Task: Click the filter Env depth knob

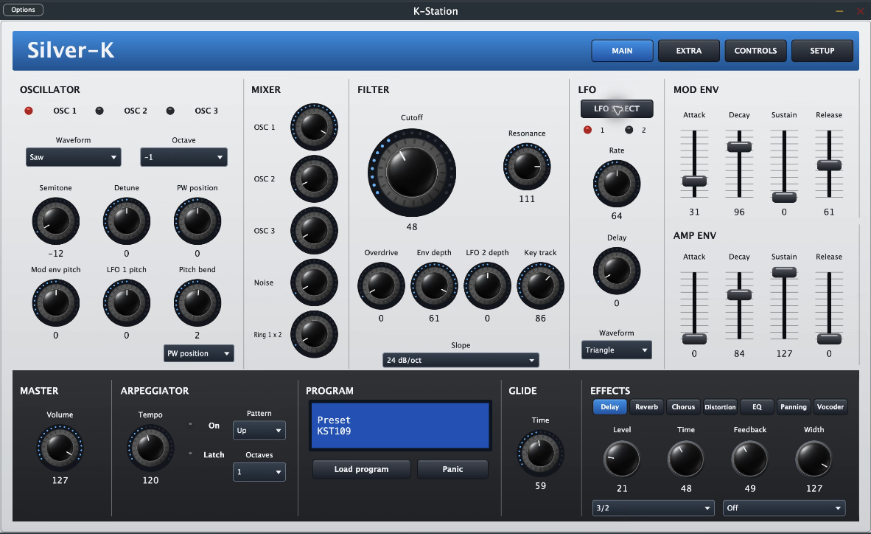Action: (x=434, y=286)
